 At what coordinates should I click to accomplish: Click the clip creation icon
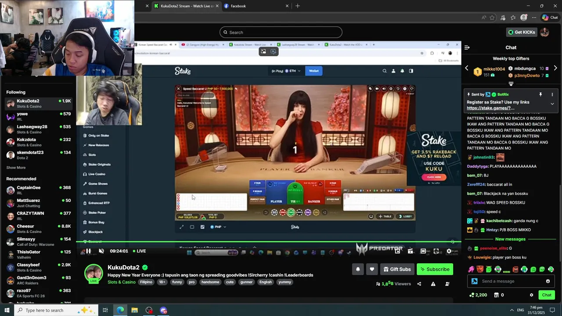pyautogui.click(x=410, y=251)
